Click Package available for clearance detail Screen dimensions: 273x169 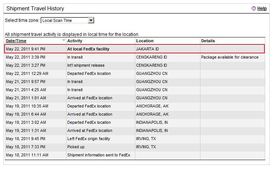230,57
